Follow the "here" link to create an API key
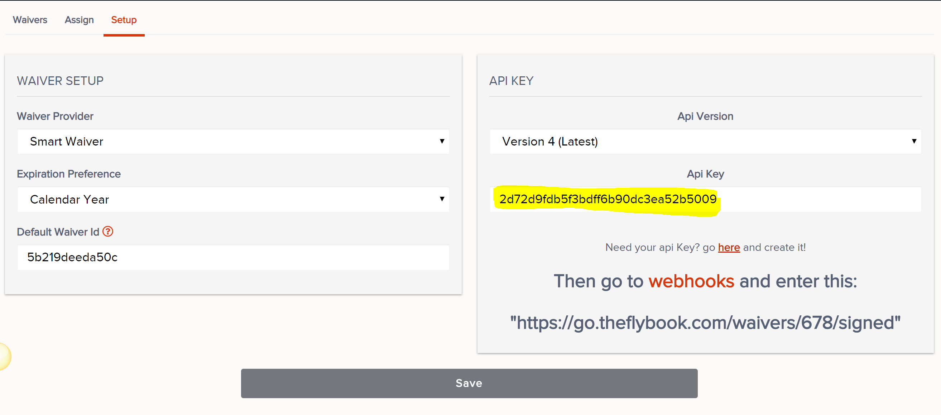The image size is (941, 415). click(729, 247)
